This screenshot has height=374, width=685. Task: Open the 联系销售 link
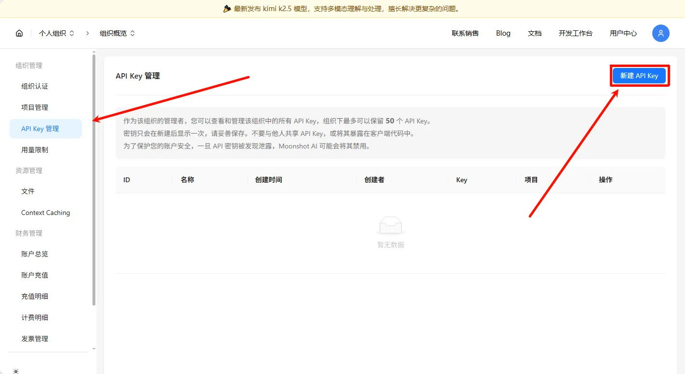coord(465,33)
